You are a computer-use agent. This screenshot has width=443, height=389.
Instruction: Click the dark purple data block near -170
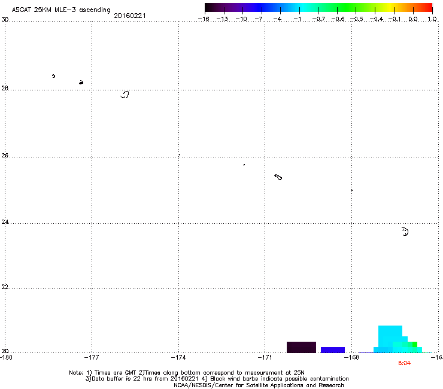coord(301,347)
